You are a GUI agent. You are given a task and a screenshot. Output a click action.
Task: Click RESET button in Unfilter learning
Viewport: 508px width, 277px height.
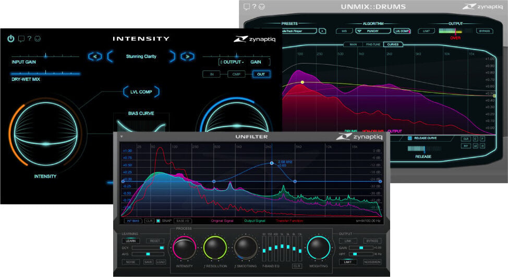pyautogui.click(x=155, y=241)
